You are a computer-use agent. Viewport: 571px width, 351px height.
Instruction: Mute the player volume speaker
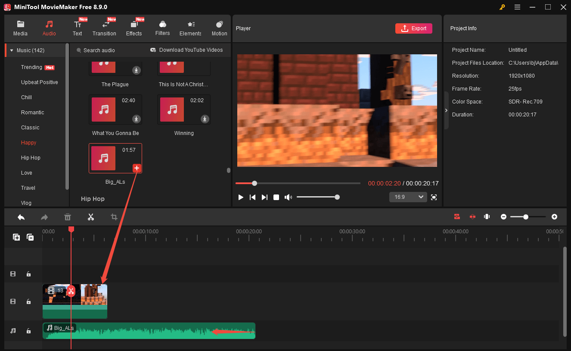click(288, 197)
